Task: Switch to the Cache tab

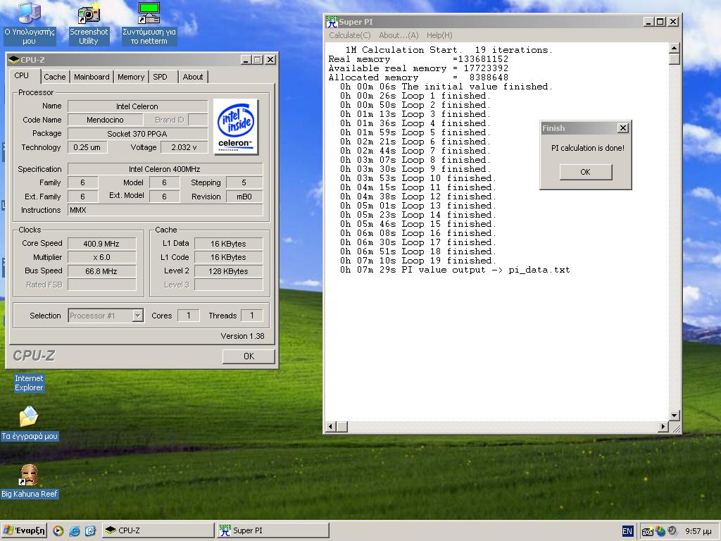Action: pos(55,77)
